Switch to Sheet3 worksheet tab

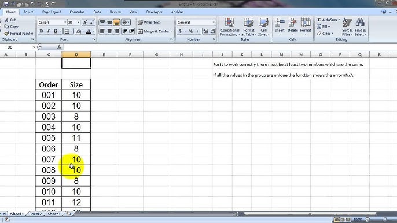click(x=54, y=214)
